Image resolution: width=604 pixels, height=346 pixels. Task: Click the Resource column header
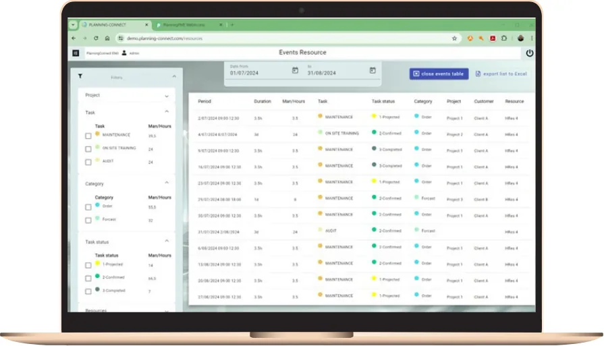pos(515,101)
